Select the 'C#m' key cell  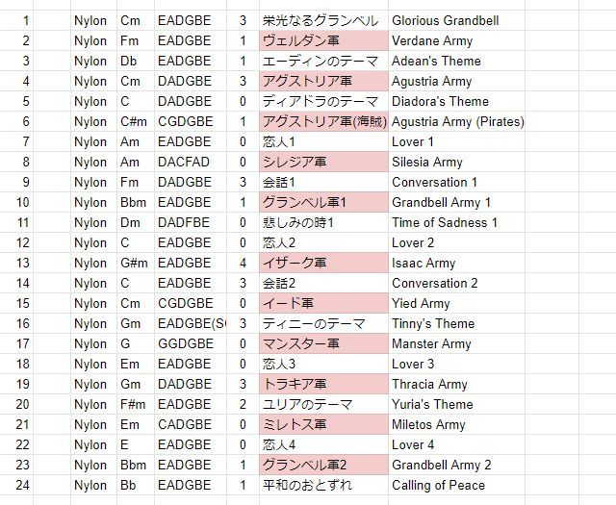[x=133, y=121]
